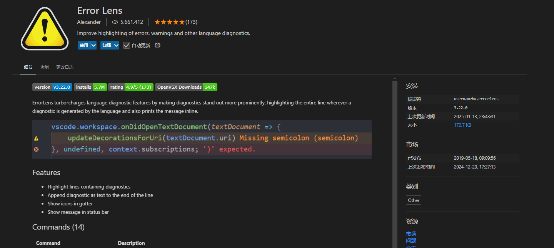The image size is (554, 248).
Task: Click the details pane vertical scrollbar
Action: 395,164
